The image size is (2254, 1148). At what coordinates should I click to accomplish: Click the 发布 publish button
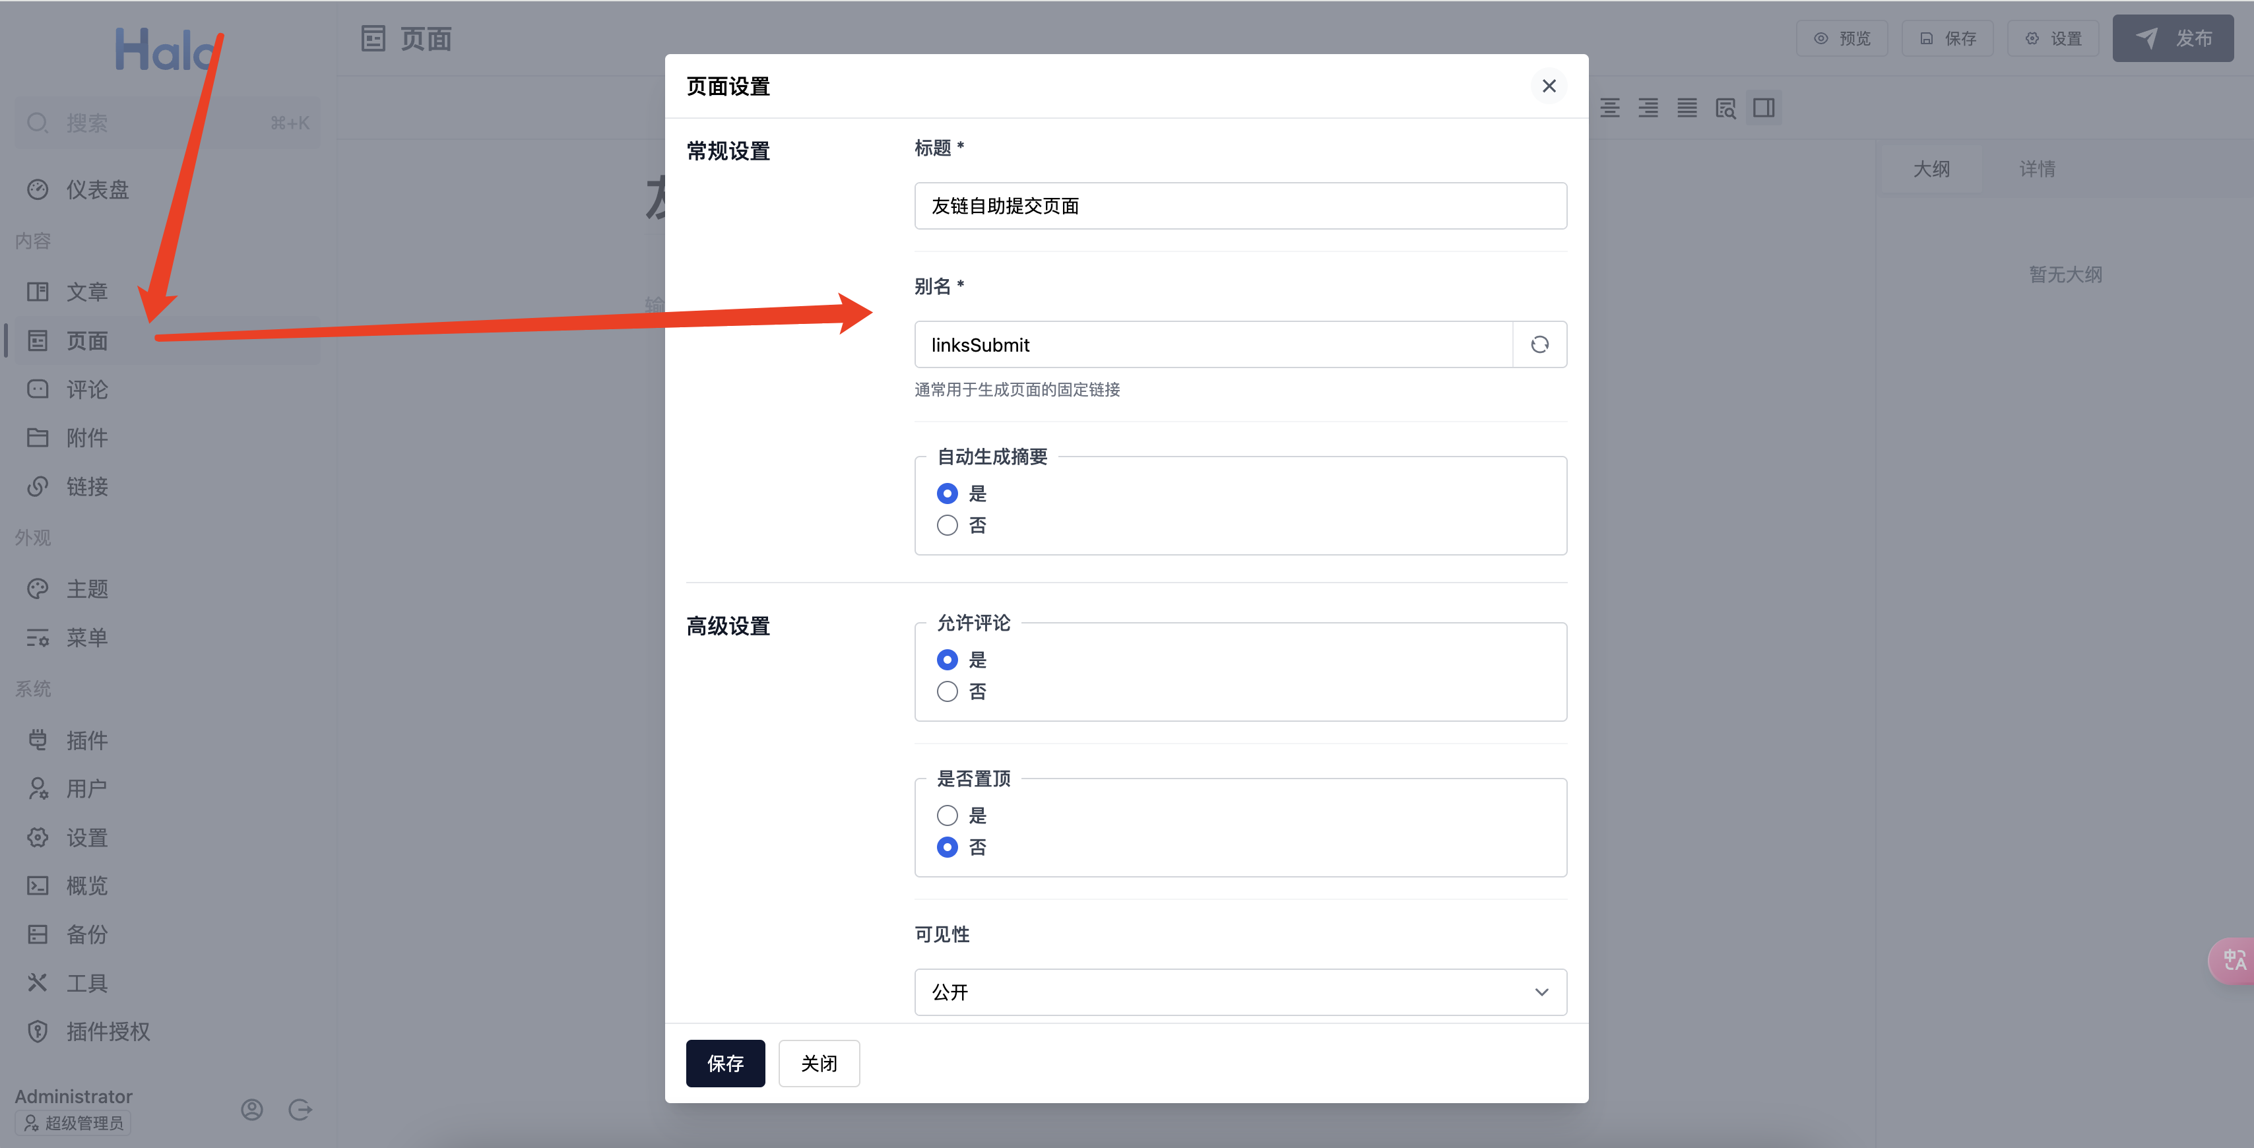coord(2173,38)
